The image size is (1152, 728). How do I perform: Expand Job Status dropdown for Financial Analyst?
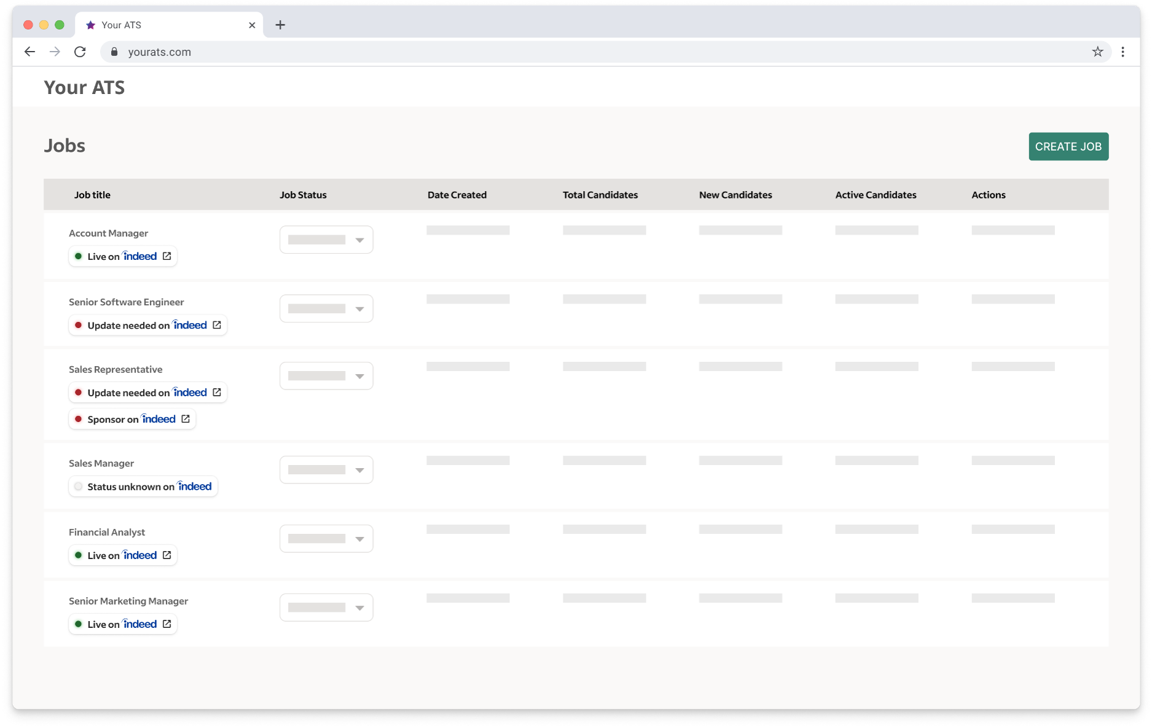[x=326, y=538]
